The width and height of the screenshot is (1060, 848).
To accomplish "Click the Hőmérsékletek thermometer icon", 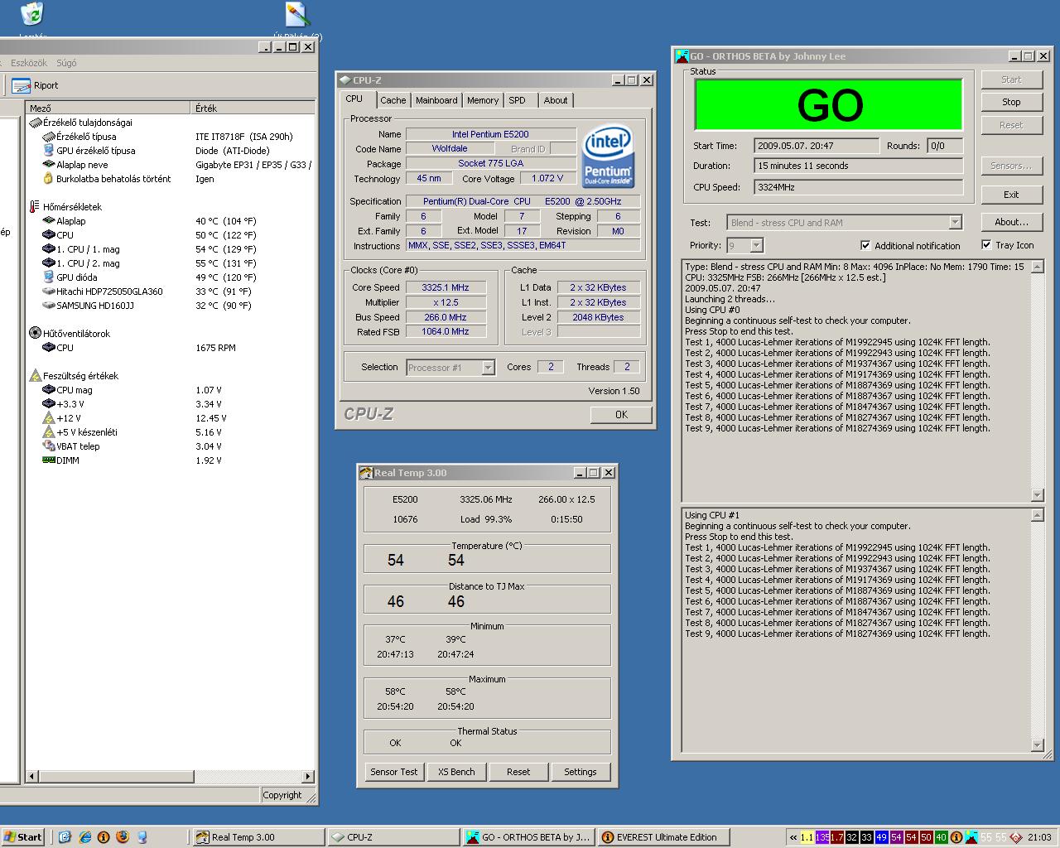I will tap(34, 207).
